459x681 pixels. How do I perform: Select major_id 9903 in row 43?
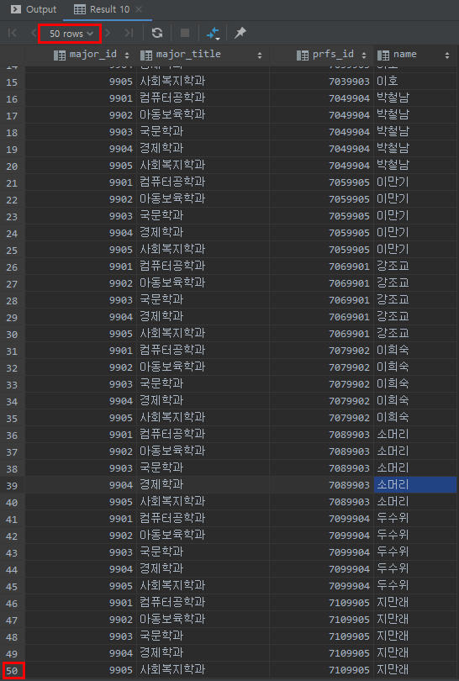[81, 552]
